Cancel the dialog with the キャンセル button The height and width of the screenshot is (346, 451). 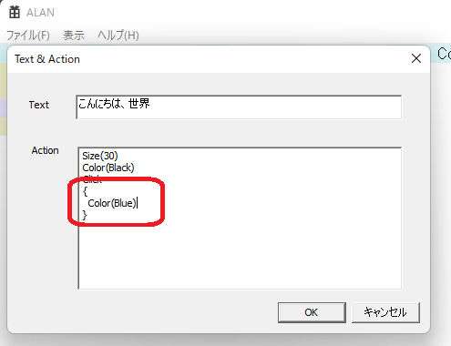click(x=385, y=312)
